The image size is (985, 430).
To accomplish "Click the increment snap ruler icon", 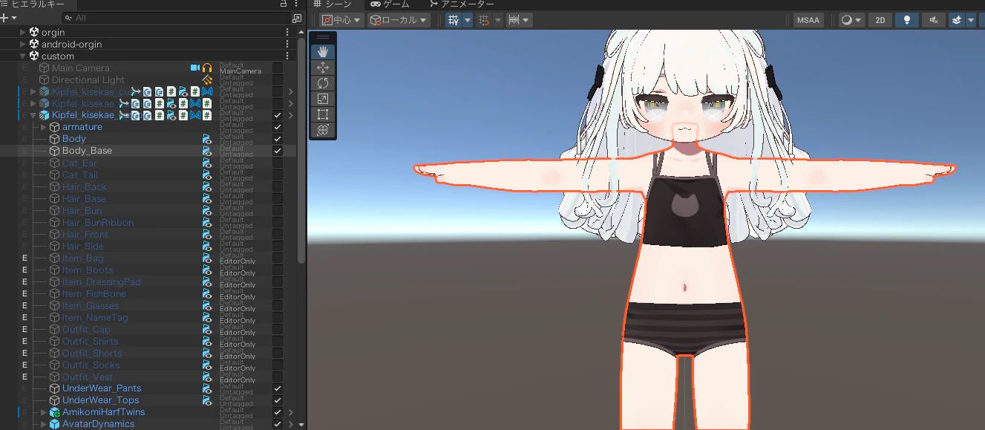I will (514, 20).
